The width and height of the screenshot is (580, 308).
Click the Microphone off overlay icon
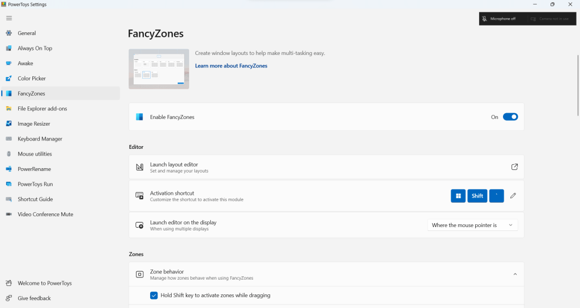click(484, 19)
